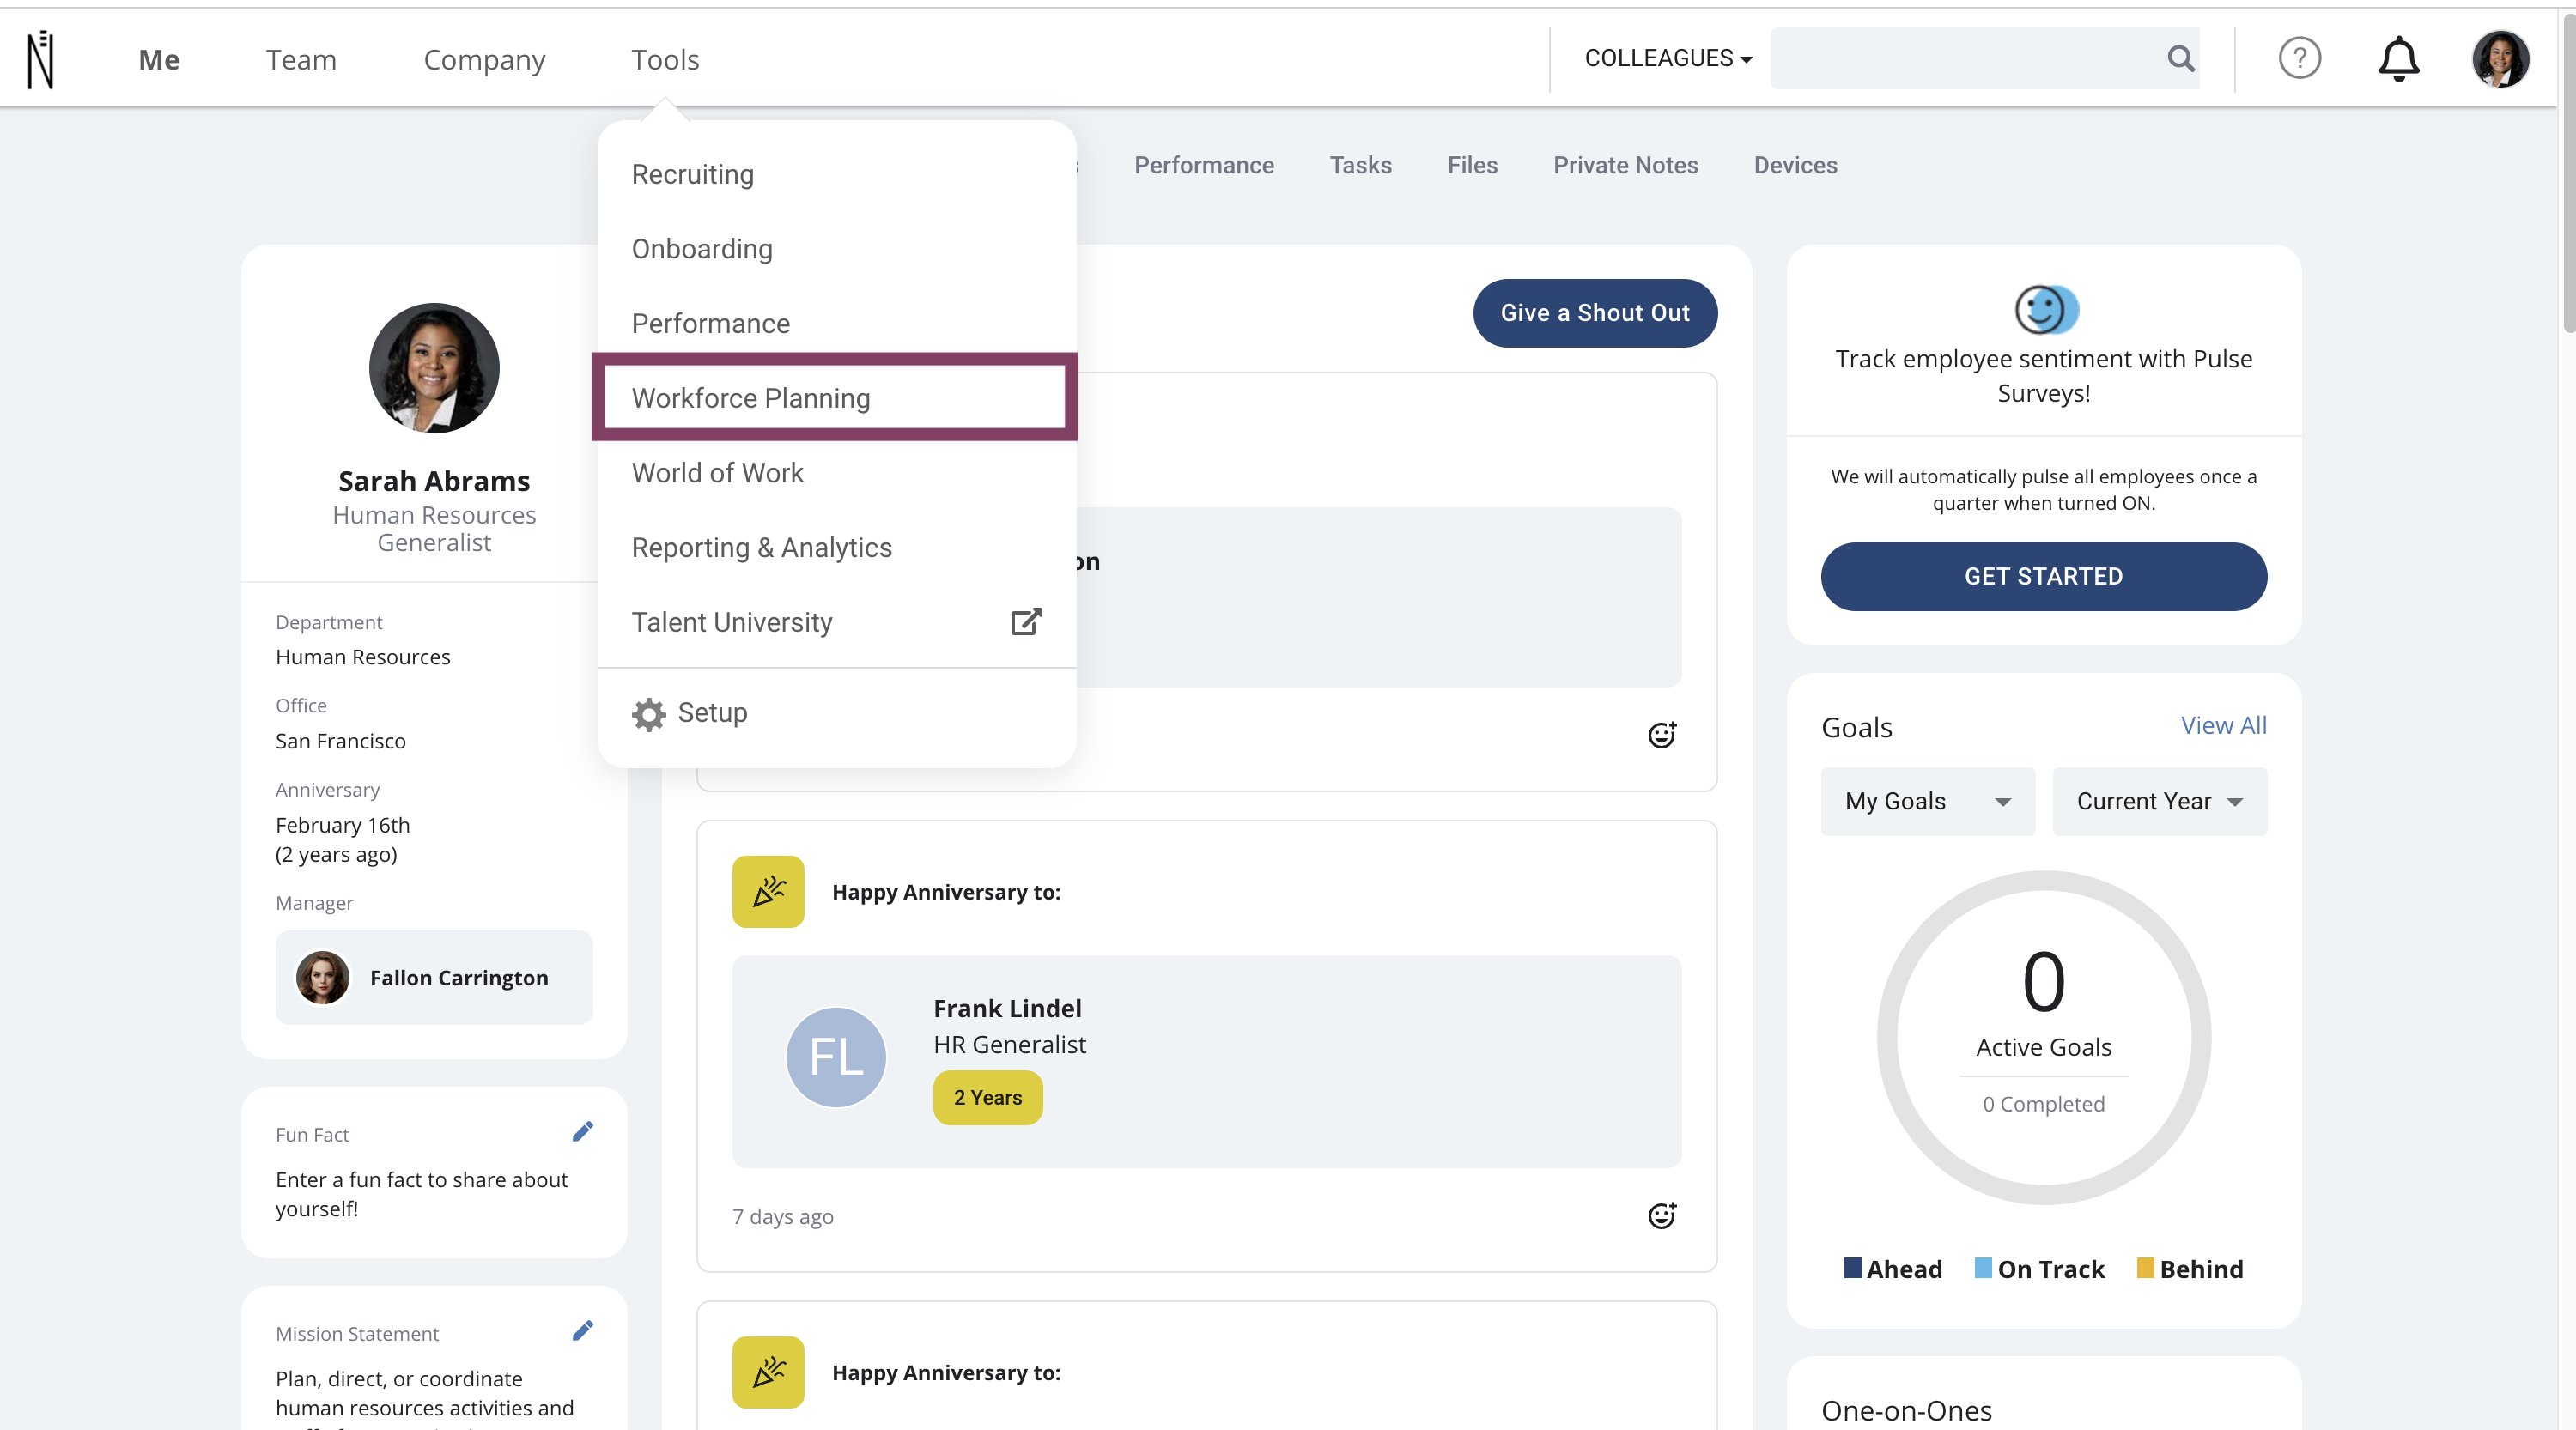This screenshot has height=1430, width=2576.
Task: Open the Company navigation menu
Action: click(x=484, y=60)
